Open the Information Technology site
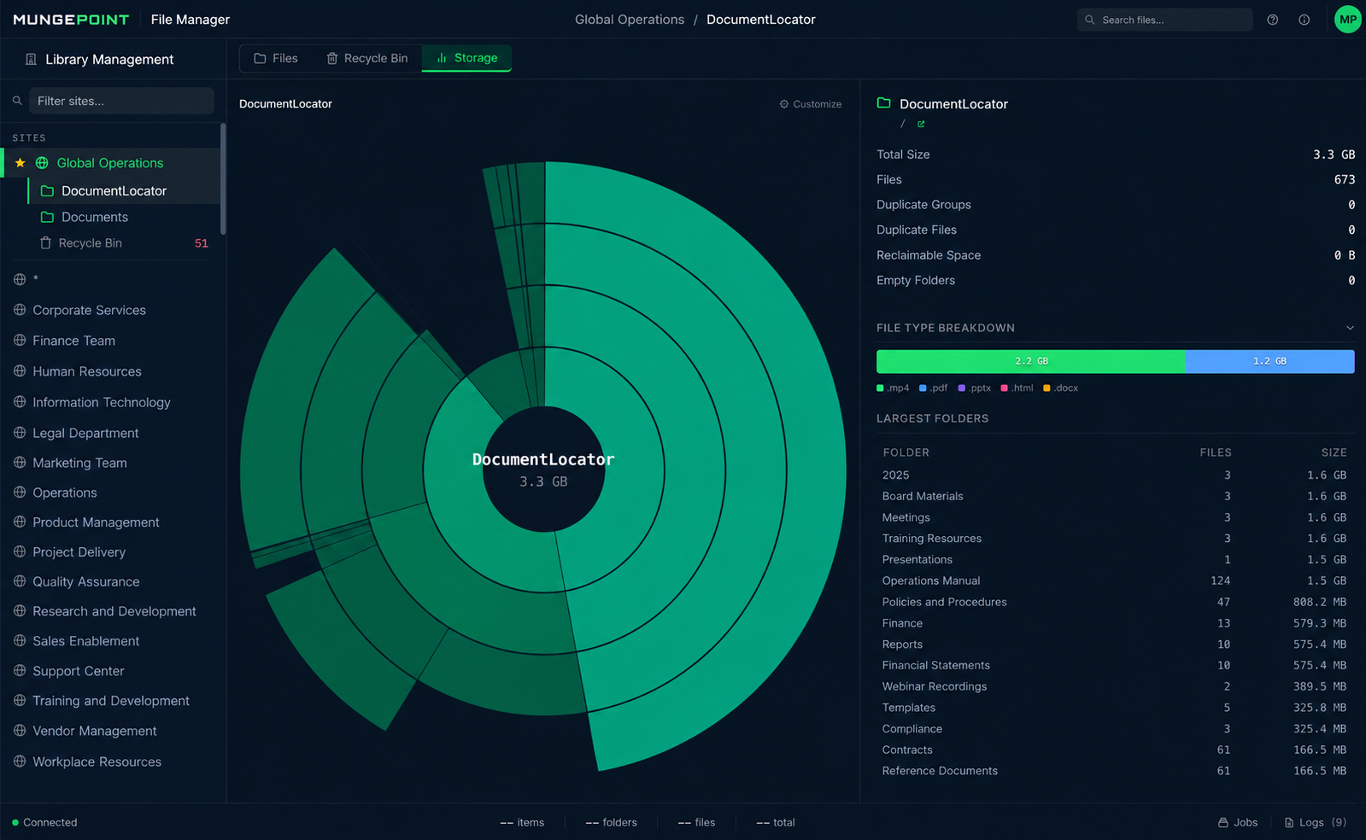This screenshot has width=1366, height=840. coord(102,402)
